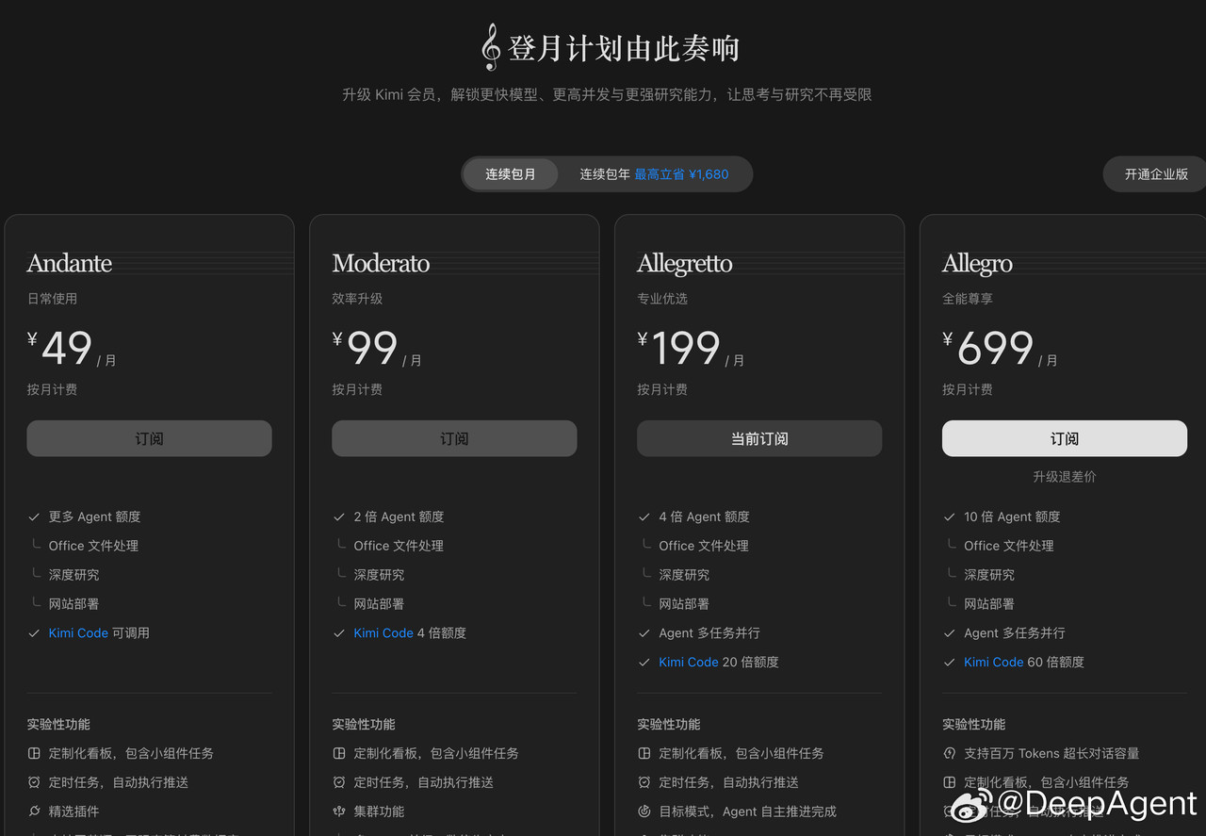Click the checkmark beside Allegro's Agent 多任务并行
Screen dimensions: 1206x836
click(950, 633)
